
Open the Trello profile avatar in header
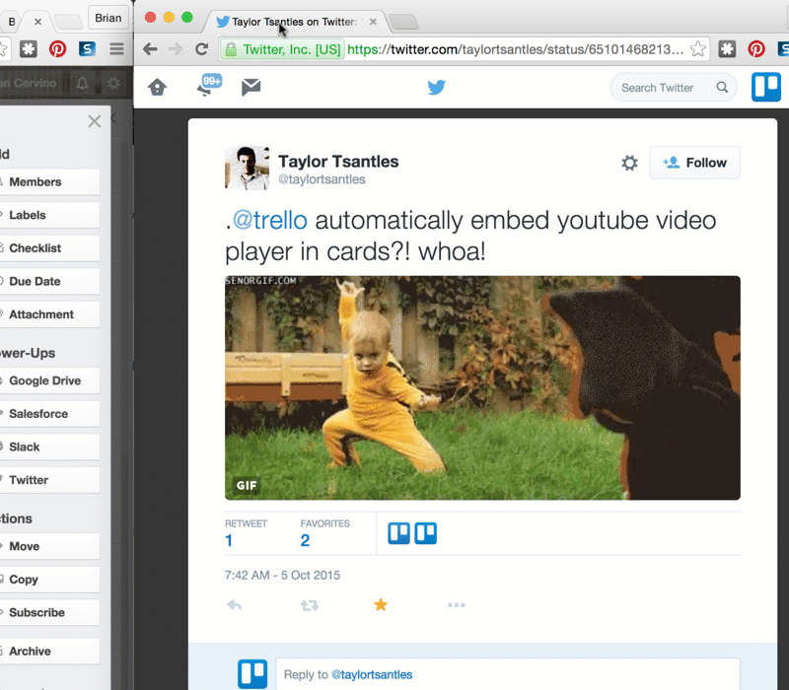click(x=766, y=88)
